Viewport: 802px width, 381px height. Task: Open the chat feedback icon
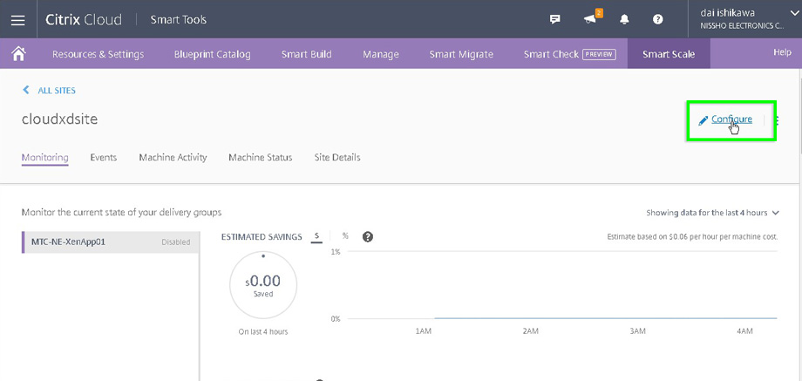point(555,19)
